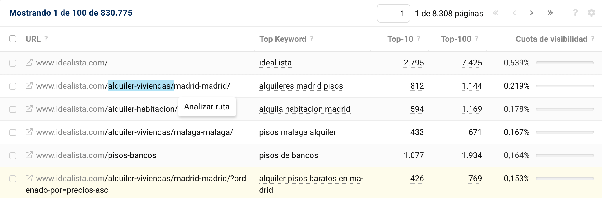Show help for Top Keyword column
Viewport: 602px width, 198px height.
pos(312,38)
